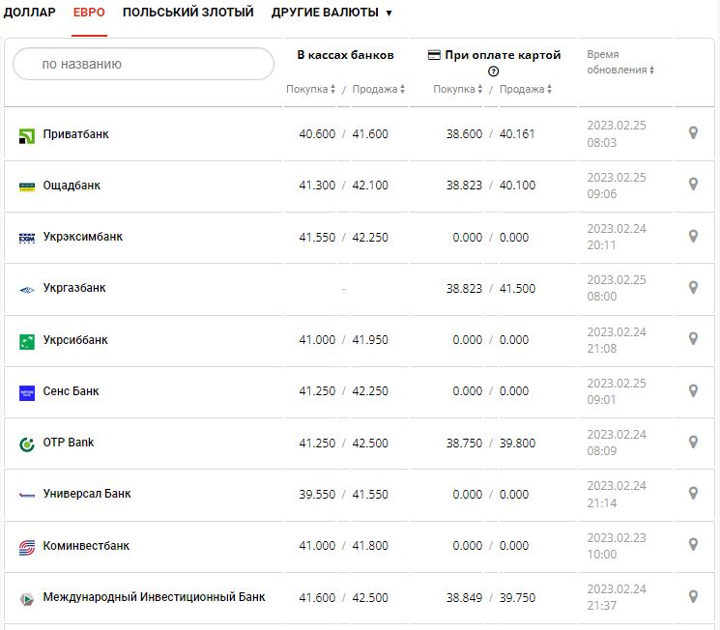
Task: Switch to the ДОЛЛАР tab
Action: [30, 14]
